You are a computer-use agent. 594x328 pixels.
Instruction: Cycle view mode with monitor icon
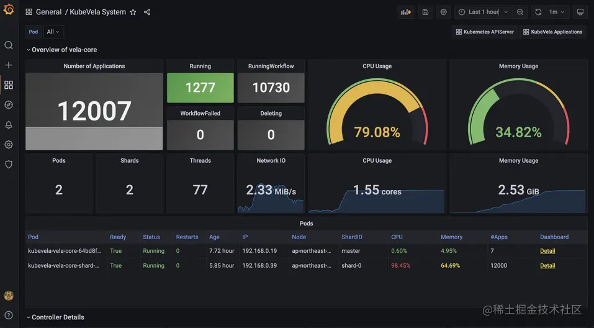coord(580,12)
